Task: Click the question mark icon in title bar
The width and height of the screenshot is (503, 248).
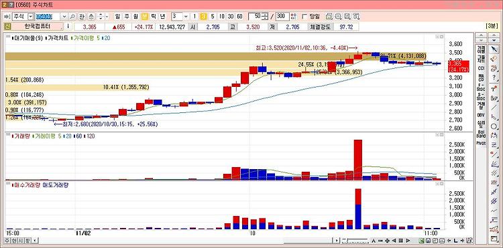Action: (x=11, y=5)
